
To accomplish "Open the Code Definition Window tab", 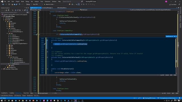I will pos(7,95).
